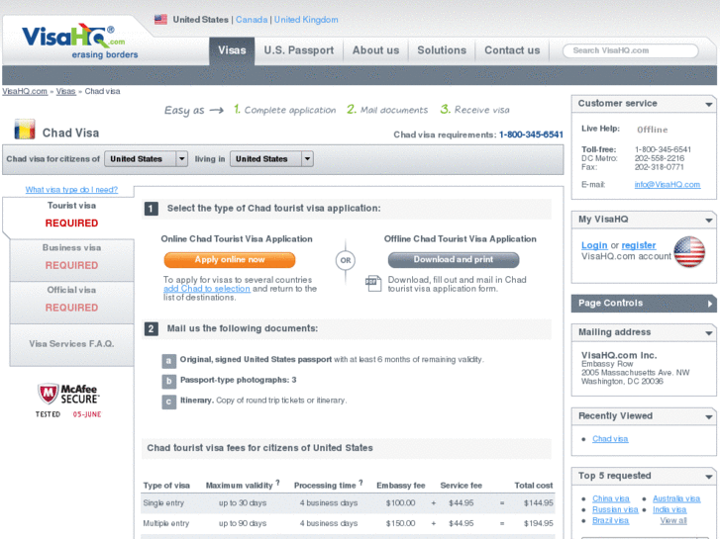Open the Contact us navigation tab
The image size is (720, 539).
pos(512,50)
